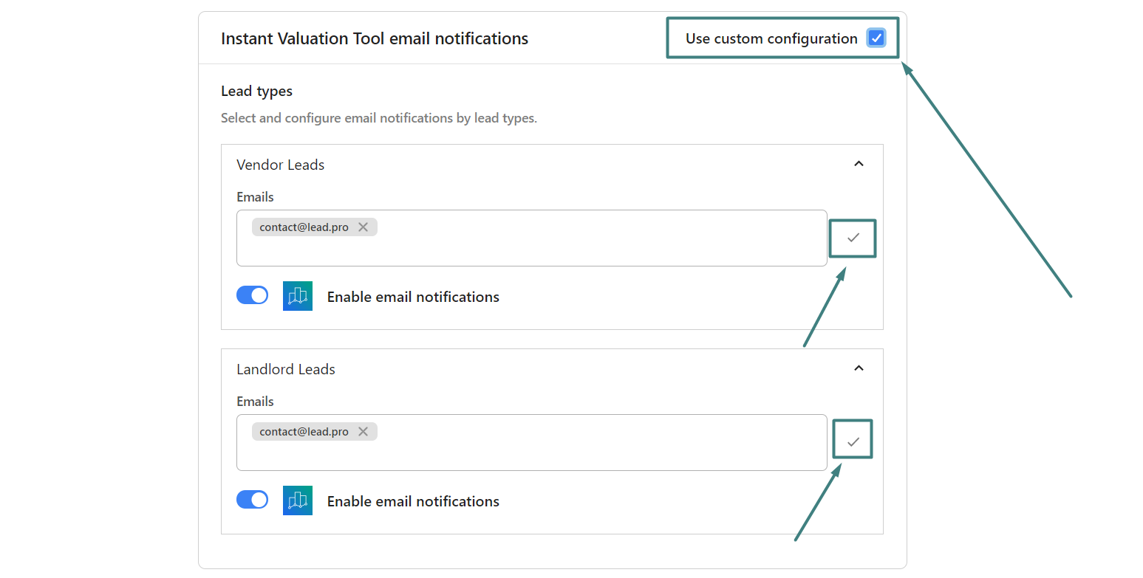Remove contact@lead.pro from Vendor Leads emails

coord(363,227)
